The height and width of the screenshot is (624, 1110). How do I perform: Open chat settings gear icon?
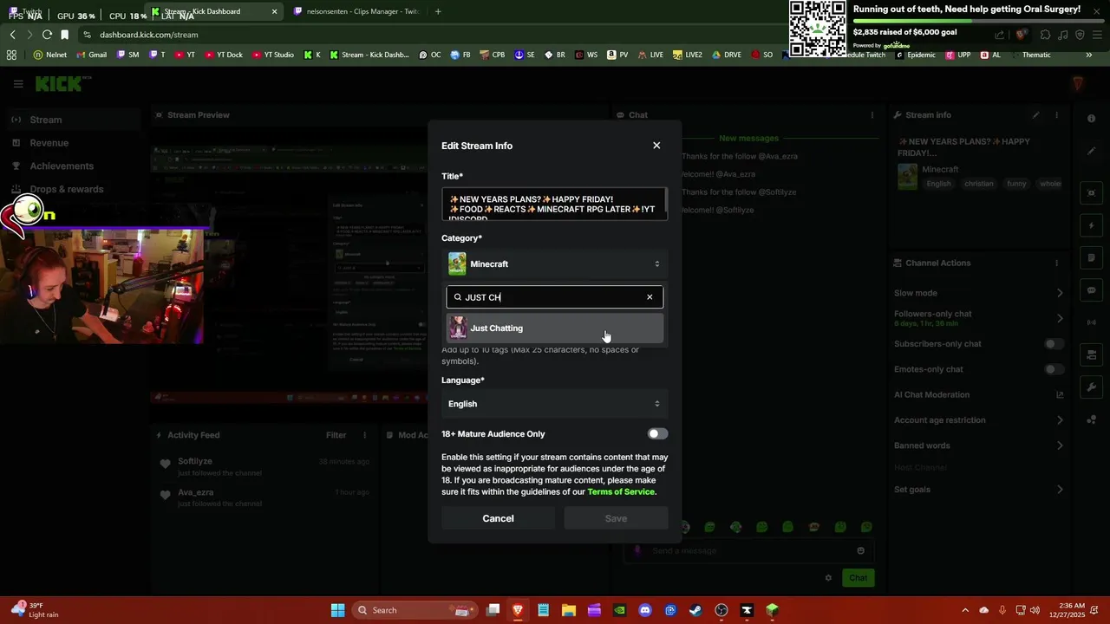point(828,578)
